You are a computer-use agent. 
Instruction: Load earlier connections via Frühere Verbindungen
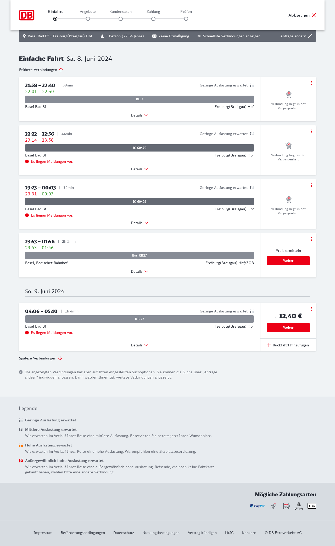41,70
